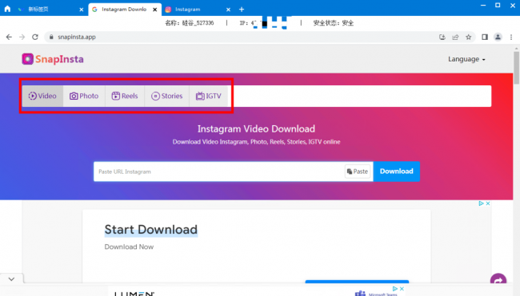
Task: Close the Instagram tab
Action: (228, 10)
